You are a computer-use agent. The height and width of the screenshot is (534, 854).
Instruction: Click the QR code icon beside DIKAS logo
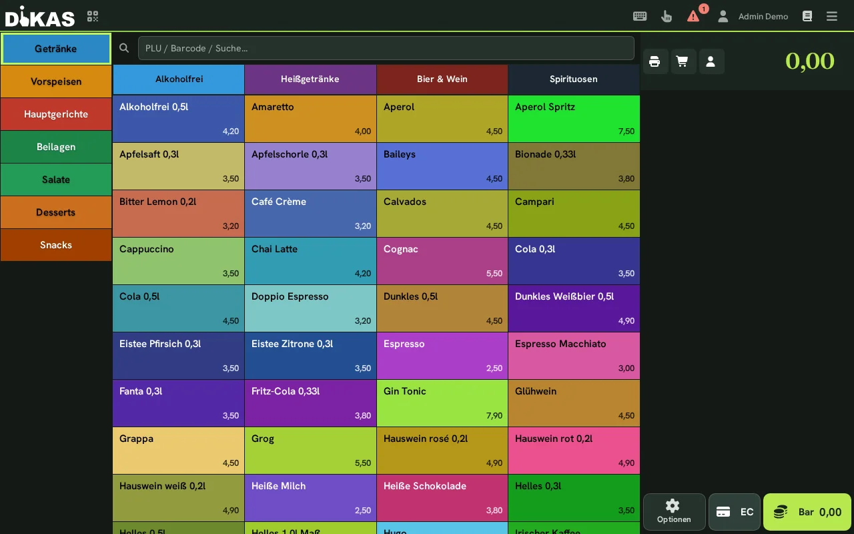point(93,16)
